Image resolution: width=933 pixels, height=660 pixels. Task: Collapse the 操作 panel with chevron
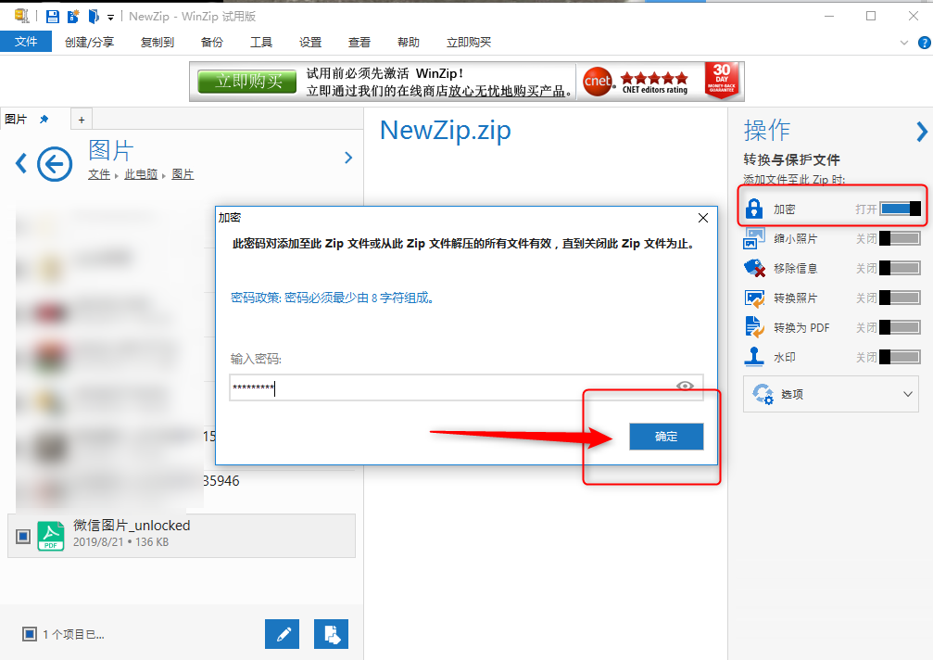922,132
